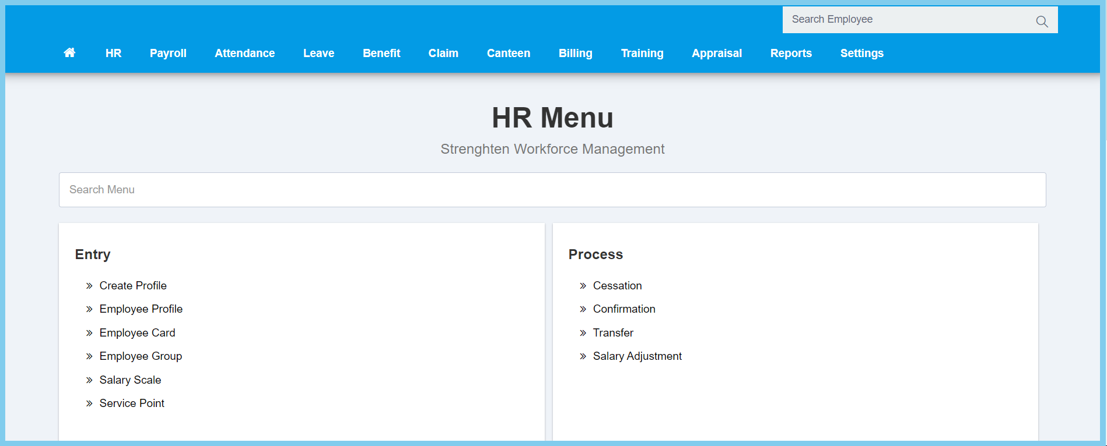The height and width of the screenshot is (446, 1107).
Task: Choose the Transfer process link
Action: 613,333
